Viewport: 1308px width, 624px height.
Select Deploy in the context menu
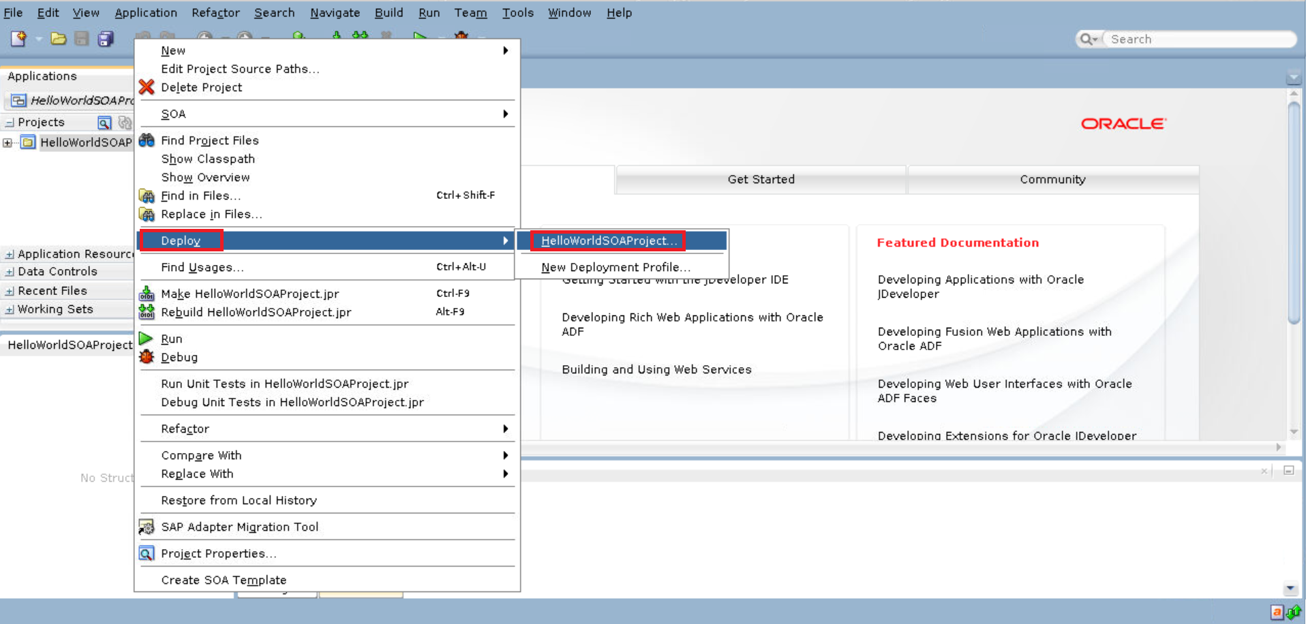[x=327, y=240]
